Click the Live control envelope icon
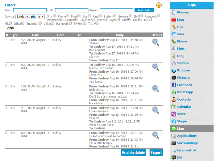Screen dimensions: 216x161 pos(174,151)
